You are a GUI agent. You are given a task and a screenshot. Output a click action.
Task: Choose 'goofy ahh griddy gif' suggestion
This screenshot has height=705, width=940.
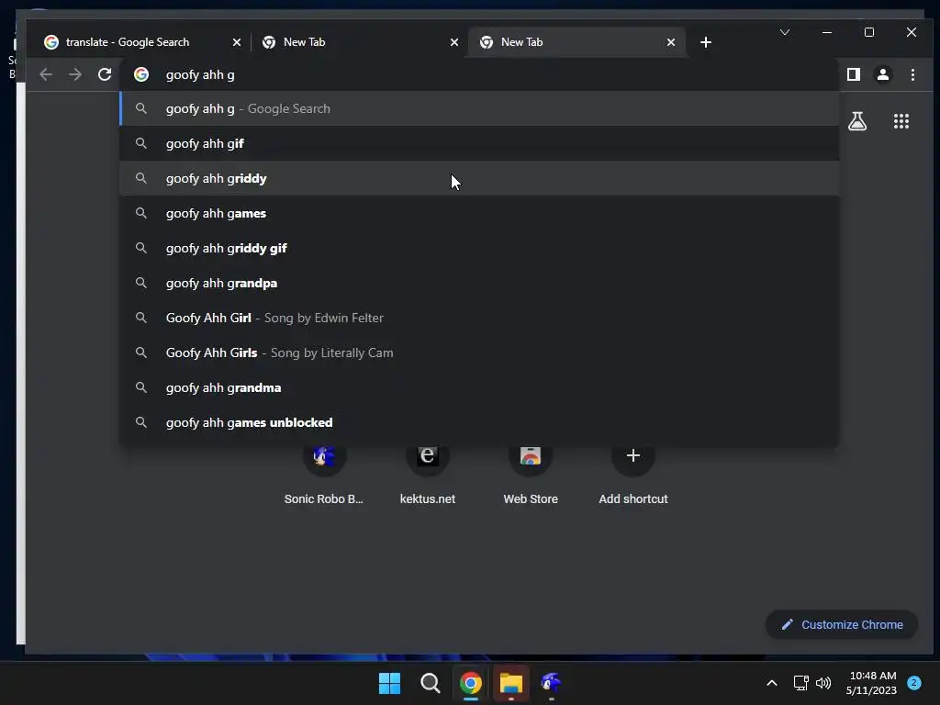(x=479, y=248)
